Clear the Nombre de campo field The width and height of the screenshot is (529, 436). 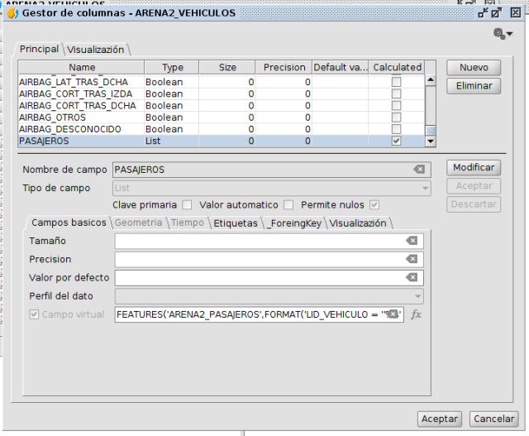click(419, 170)
